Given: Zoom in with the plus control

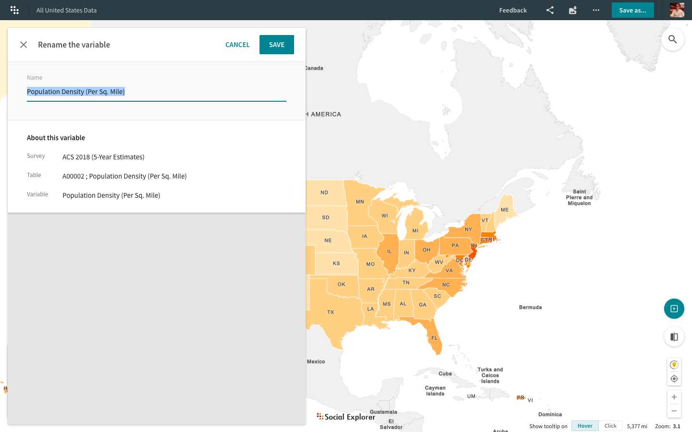Looking at the screenshot, I should (674, 396).
